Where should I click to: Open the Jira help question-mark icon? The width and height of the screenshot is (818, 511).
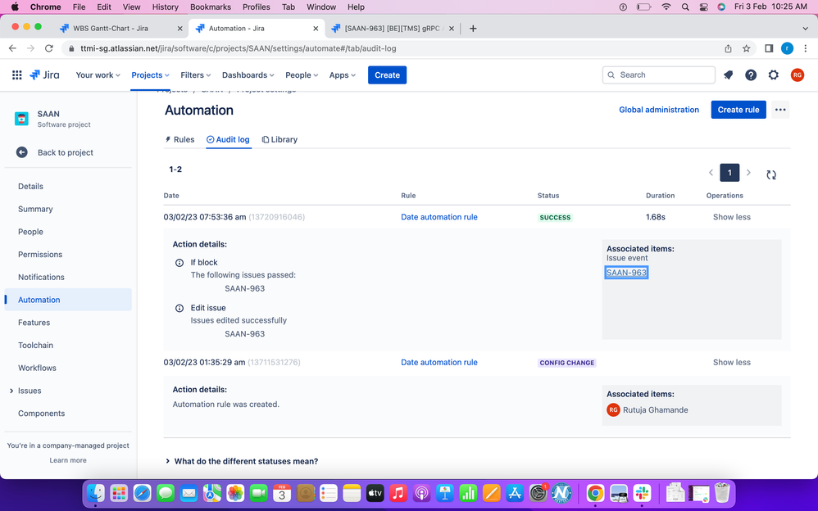[751, 75]
